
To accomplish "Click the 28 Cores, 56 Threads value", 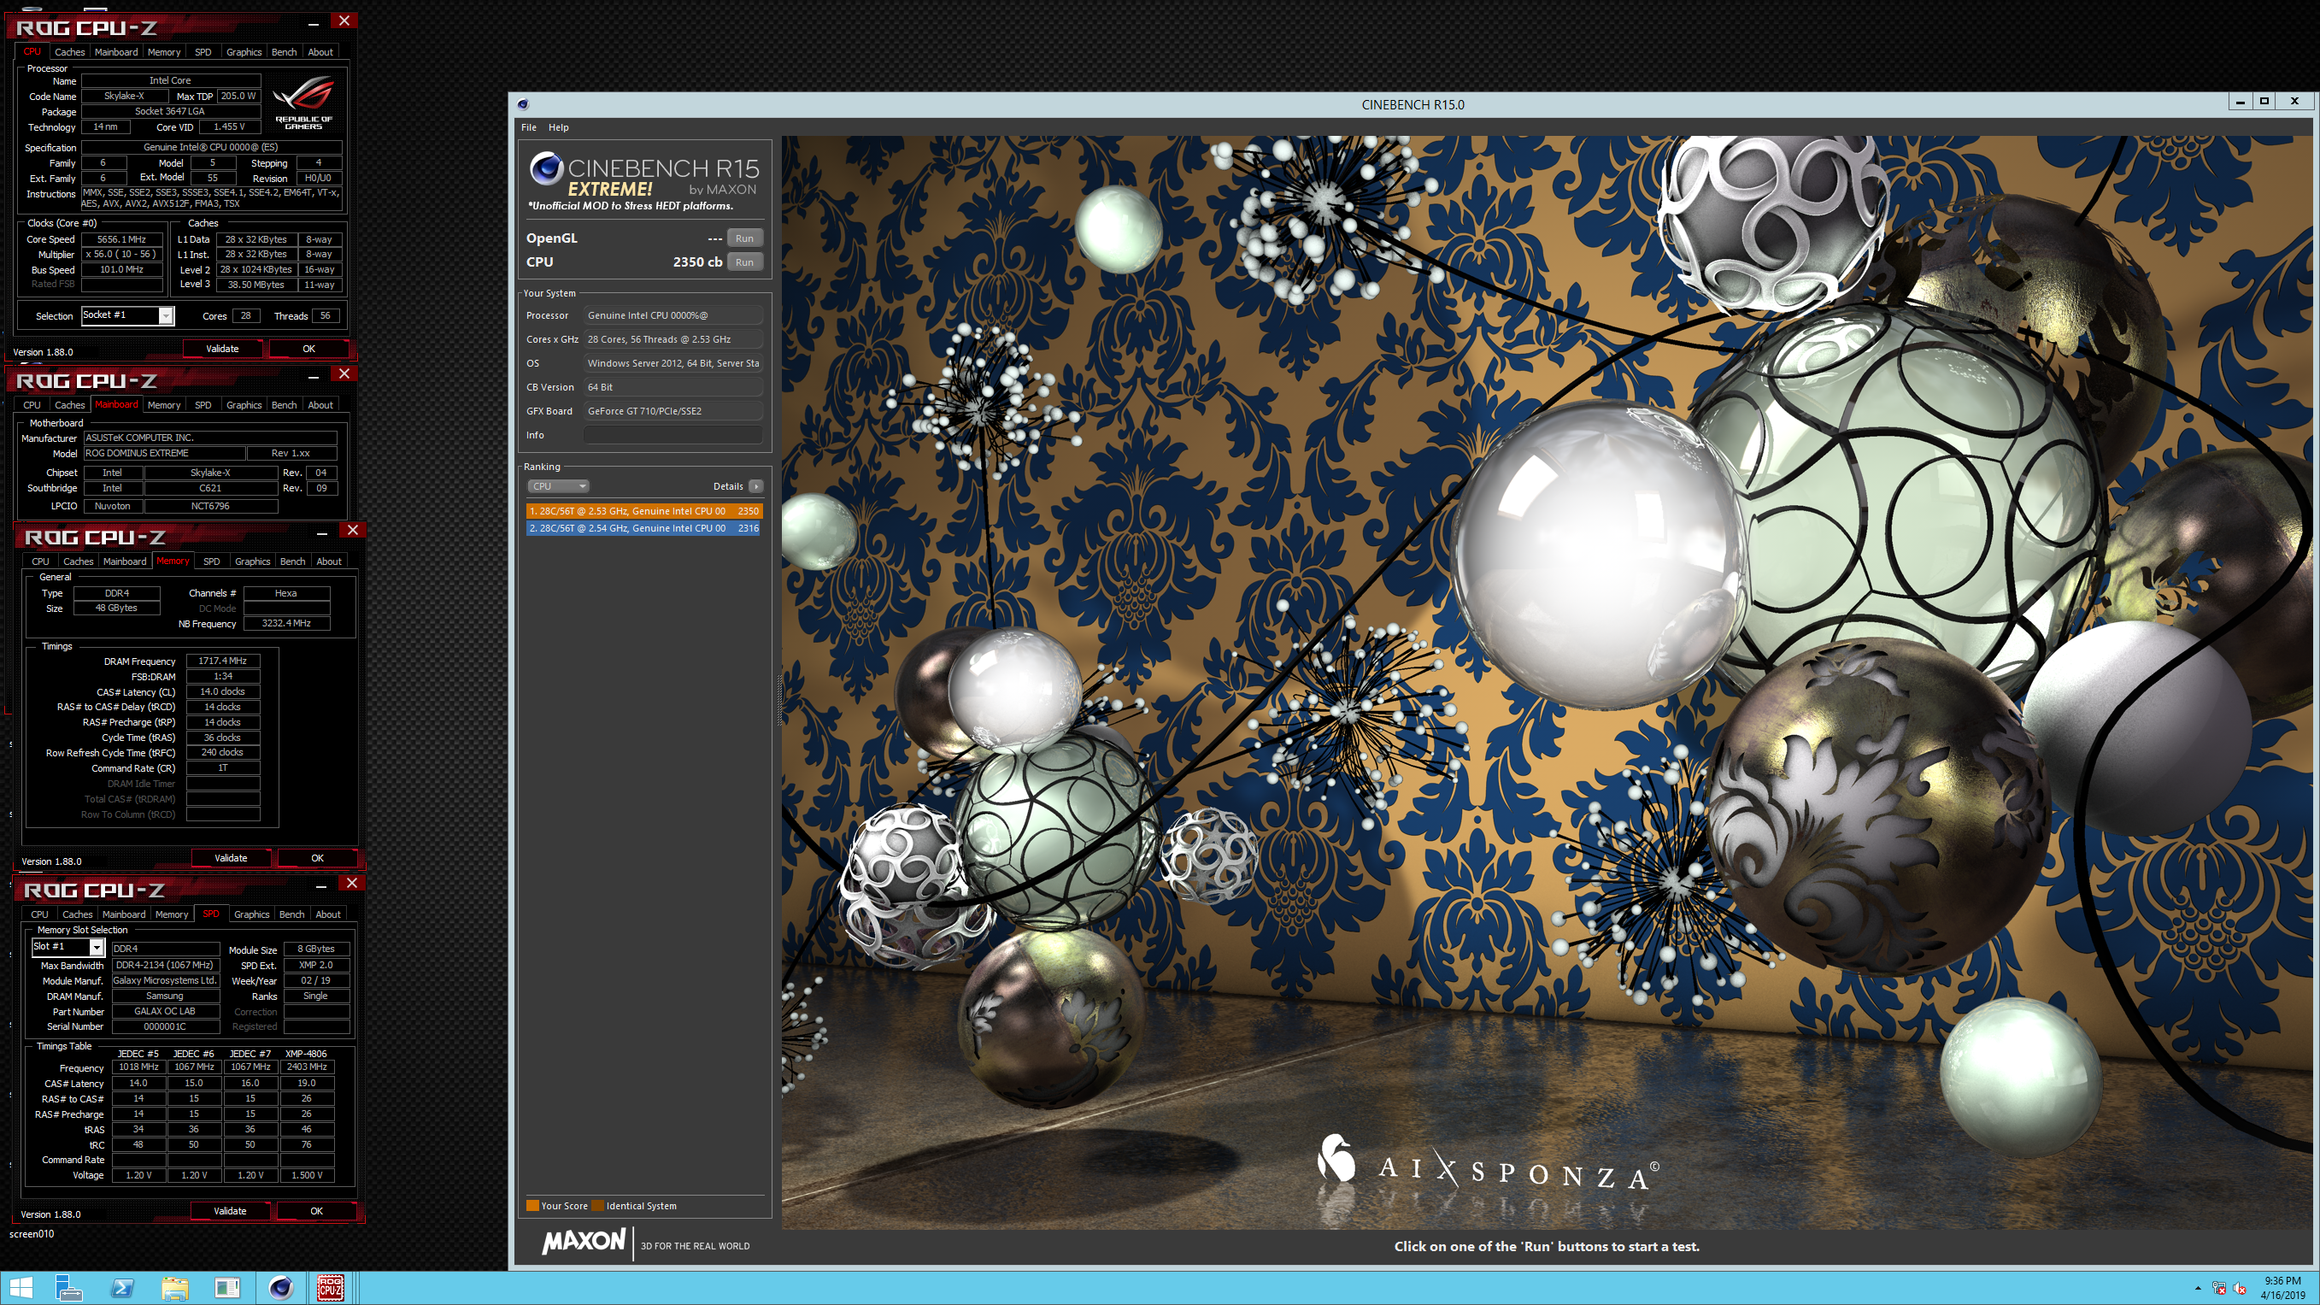I will (673, 339).
